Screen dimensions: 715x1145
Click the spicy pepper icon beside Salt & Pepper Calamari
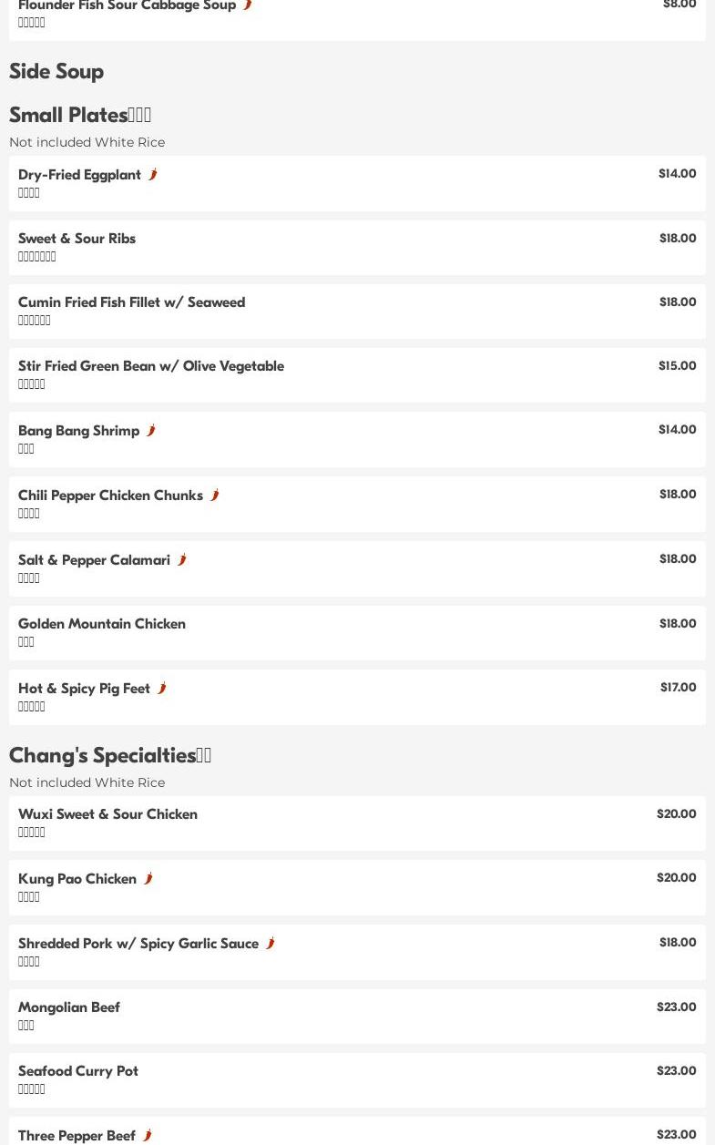182,559
